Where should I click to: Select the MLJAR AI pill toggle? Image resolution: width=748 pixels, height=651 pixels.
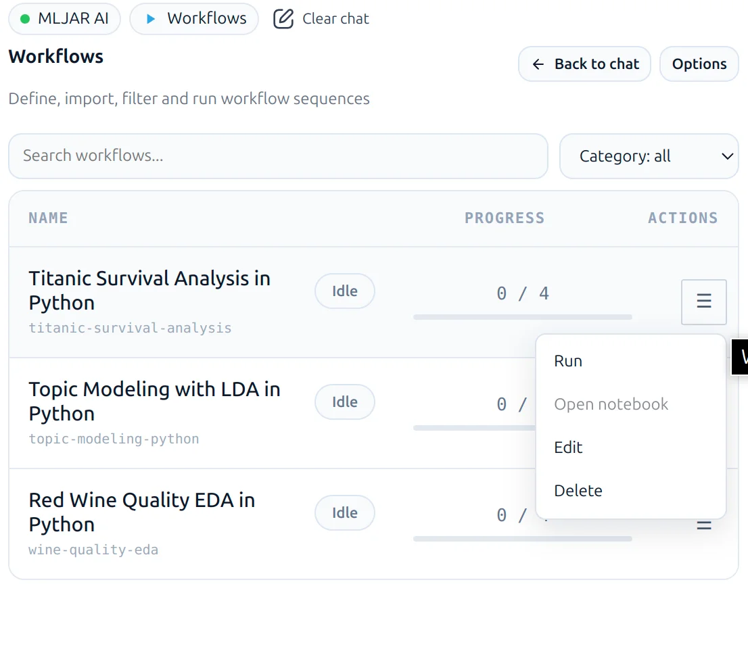point(64,19)
